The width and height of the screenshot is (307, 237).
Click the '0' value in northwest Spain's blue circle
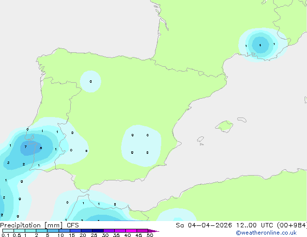(x=91, y=81)
